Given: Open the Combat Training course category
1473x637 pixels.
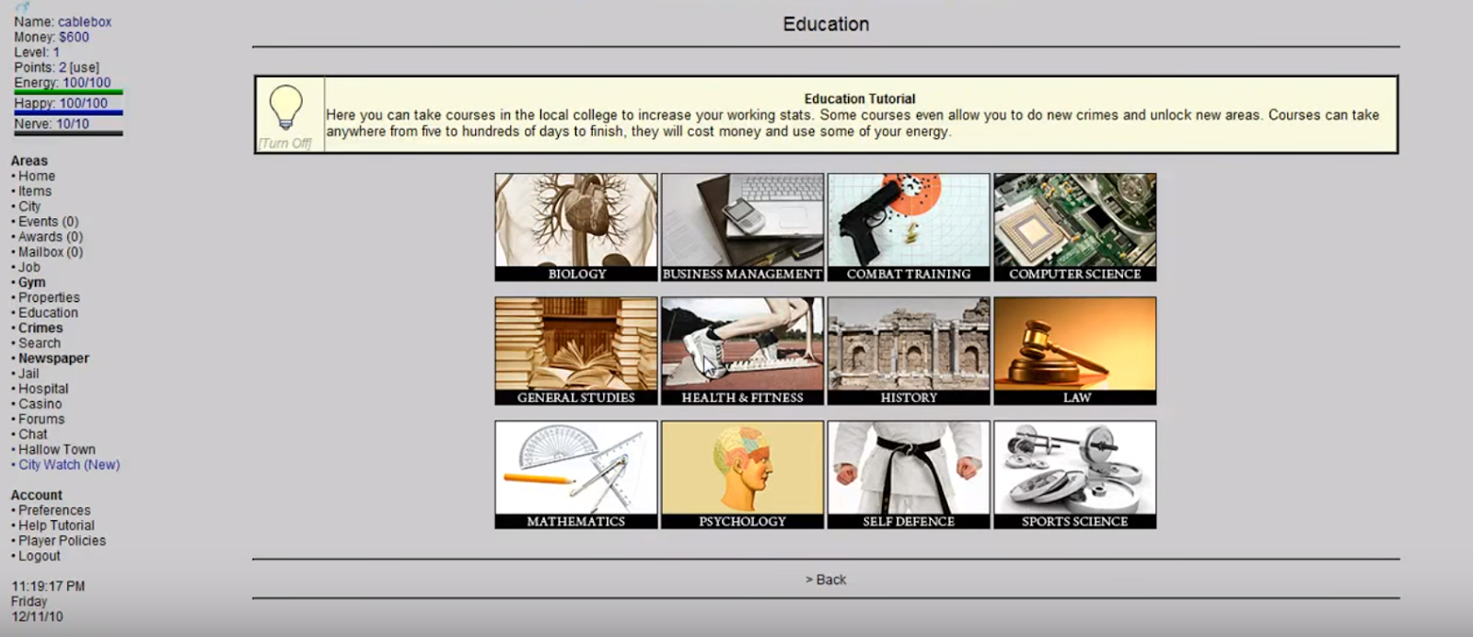Looking at the screenshot, I should 909,226.
